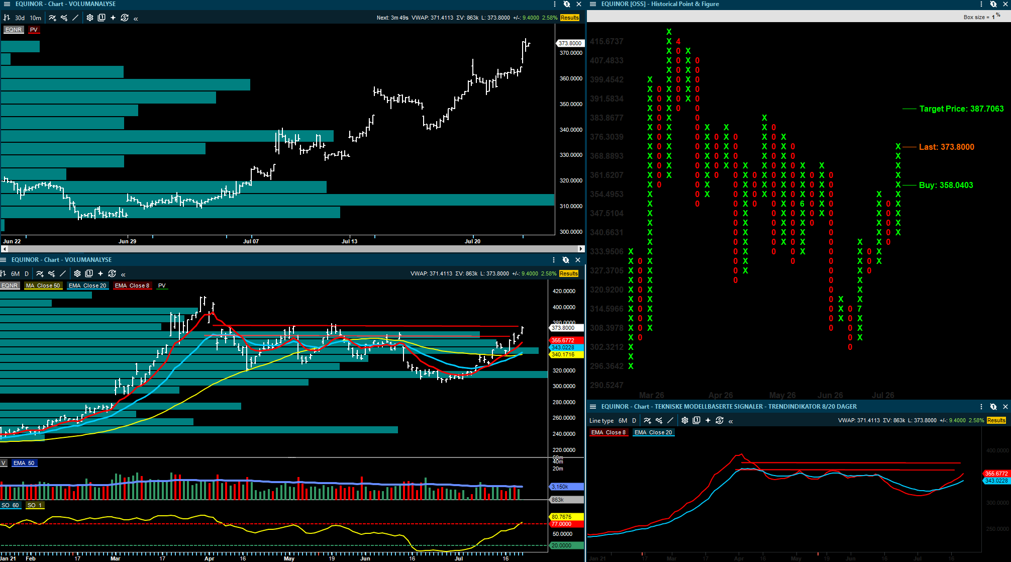Click crosshair tool in top chart toolbar
1011x562 pixels.
coord(113,18)
